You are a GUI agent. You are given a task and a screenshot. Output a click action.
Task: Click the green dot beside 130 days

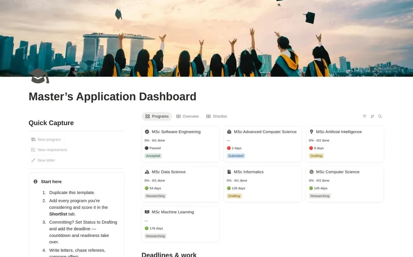[x=229, y=188]
